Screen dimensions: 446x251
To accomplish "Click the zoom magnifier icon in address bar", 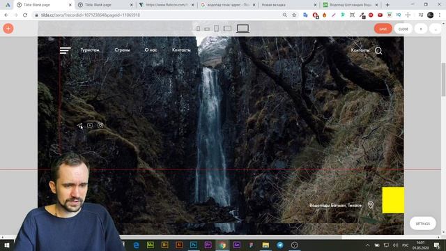I will 284,15.
